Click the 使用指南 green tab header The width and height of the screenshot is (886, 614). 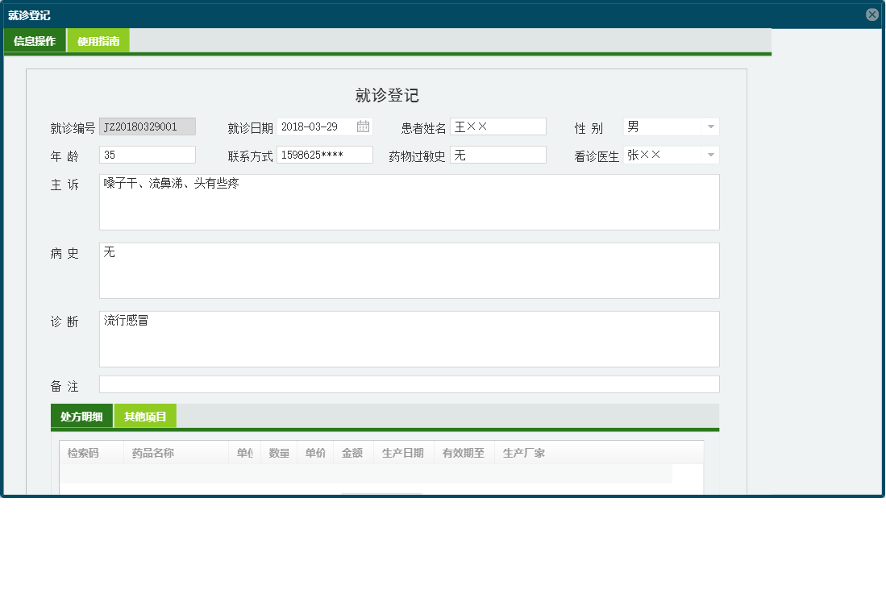click(97, 39)
